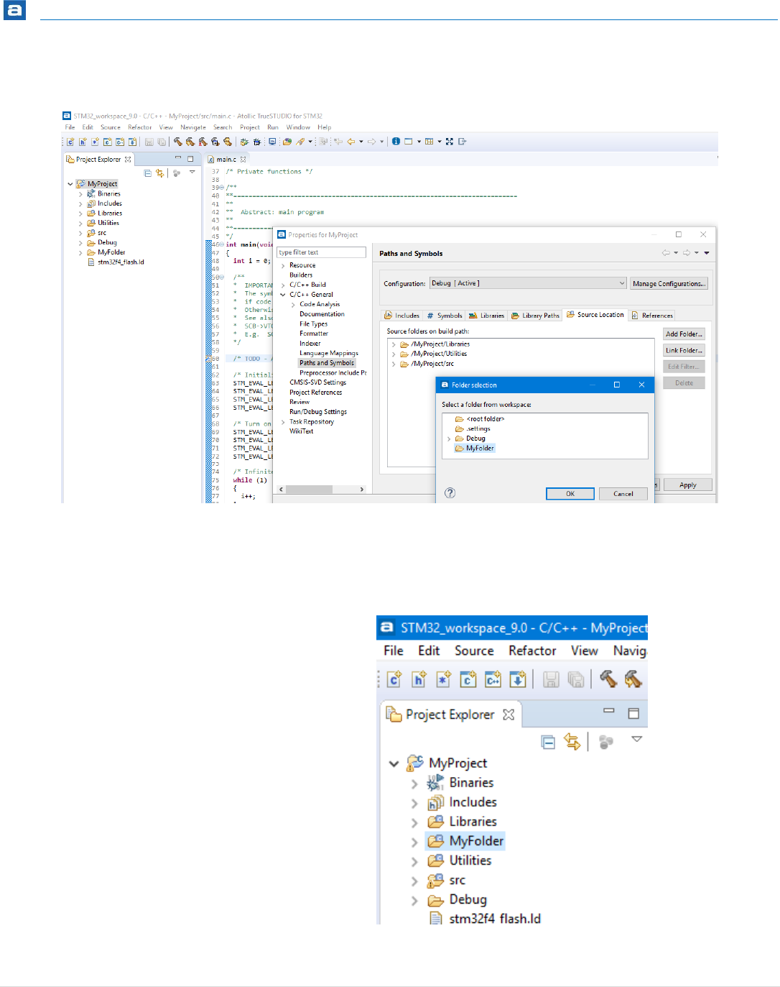Image resolution: width=780 pixels, height=987 pixels.
Task: Close the enlarged Project Explorer tab
Action: (x=509, y=715)
